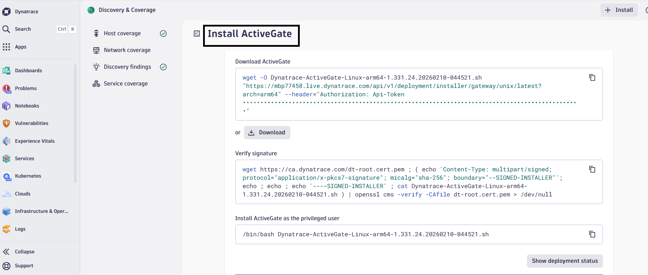
Task: Click the Discovery & Coverage app icon
Action: 91,10
